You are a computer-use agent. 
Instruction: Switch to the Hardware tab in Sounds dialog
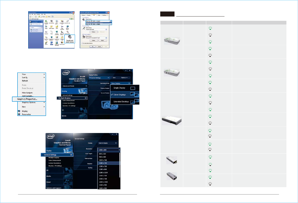point(104,15)
